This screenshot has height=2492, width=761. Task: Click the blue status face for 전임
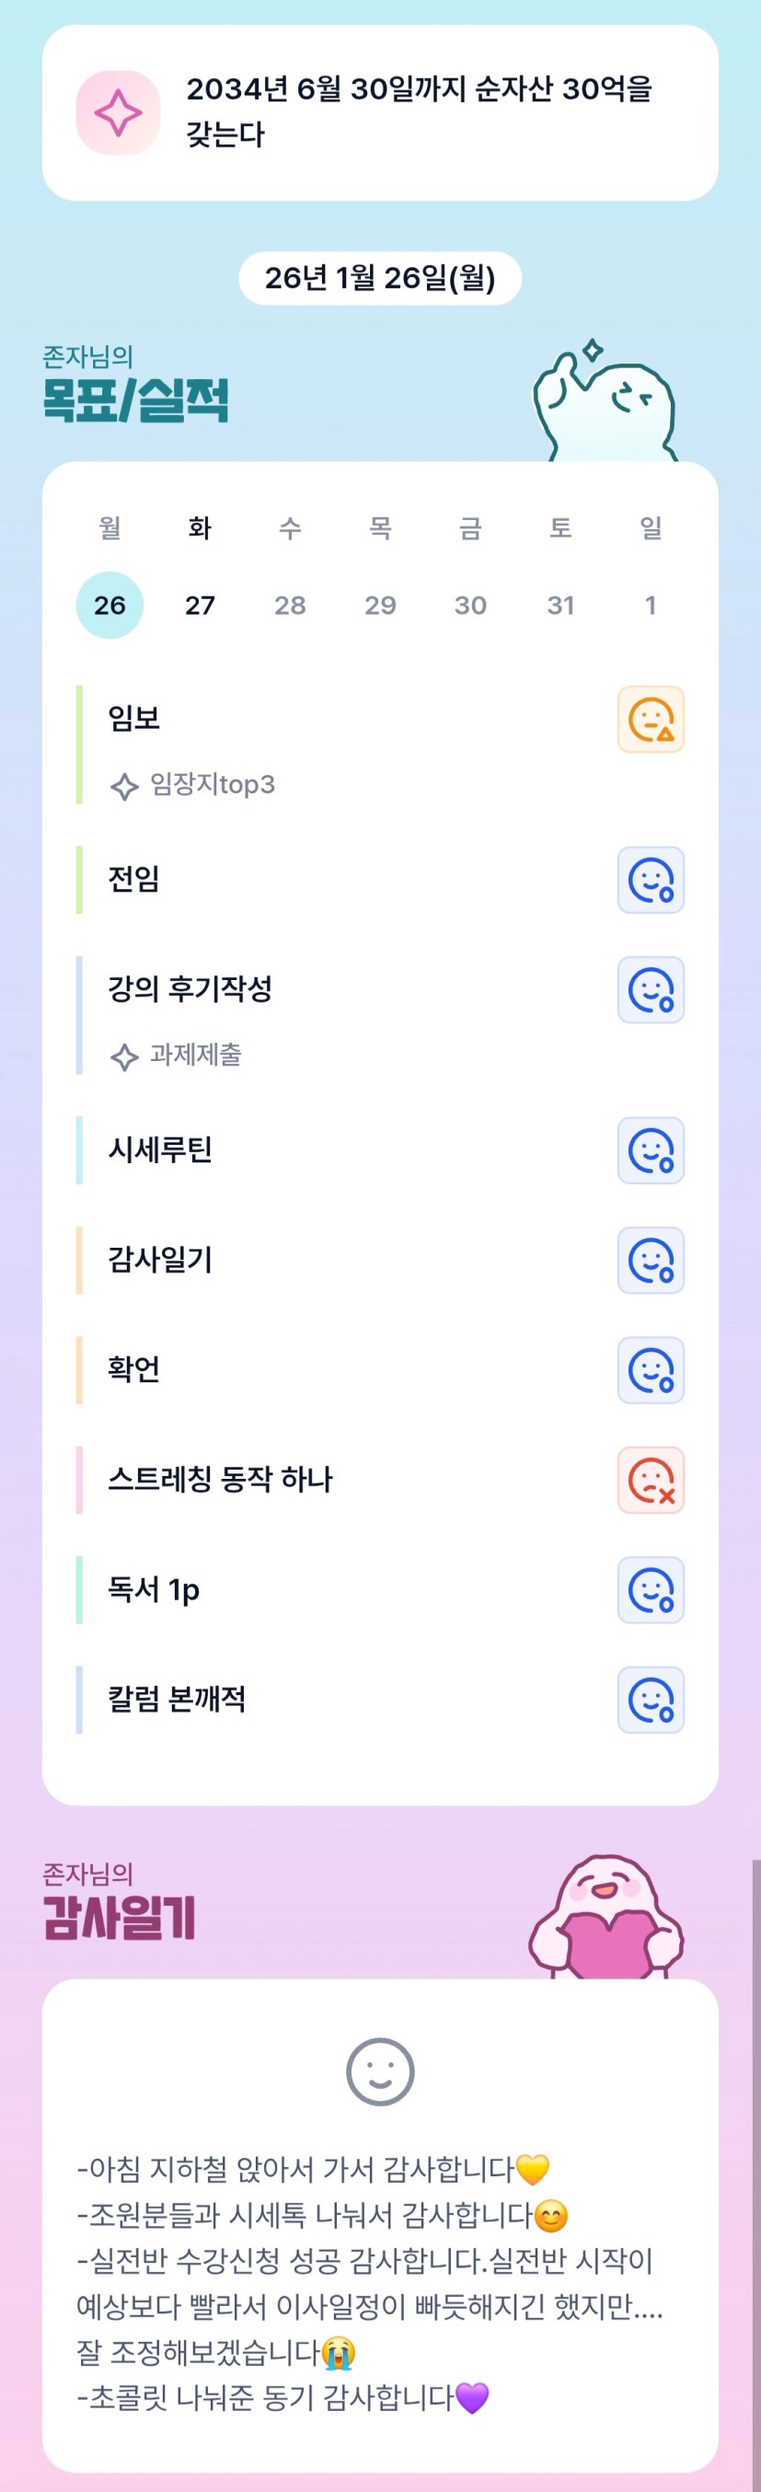651,881
